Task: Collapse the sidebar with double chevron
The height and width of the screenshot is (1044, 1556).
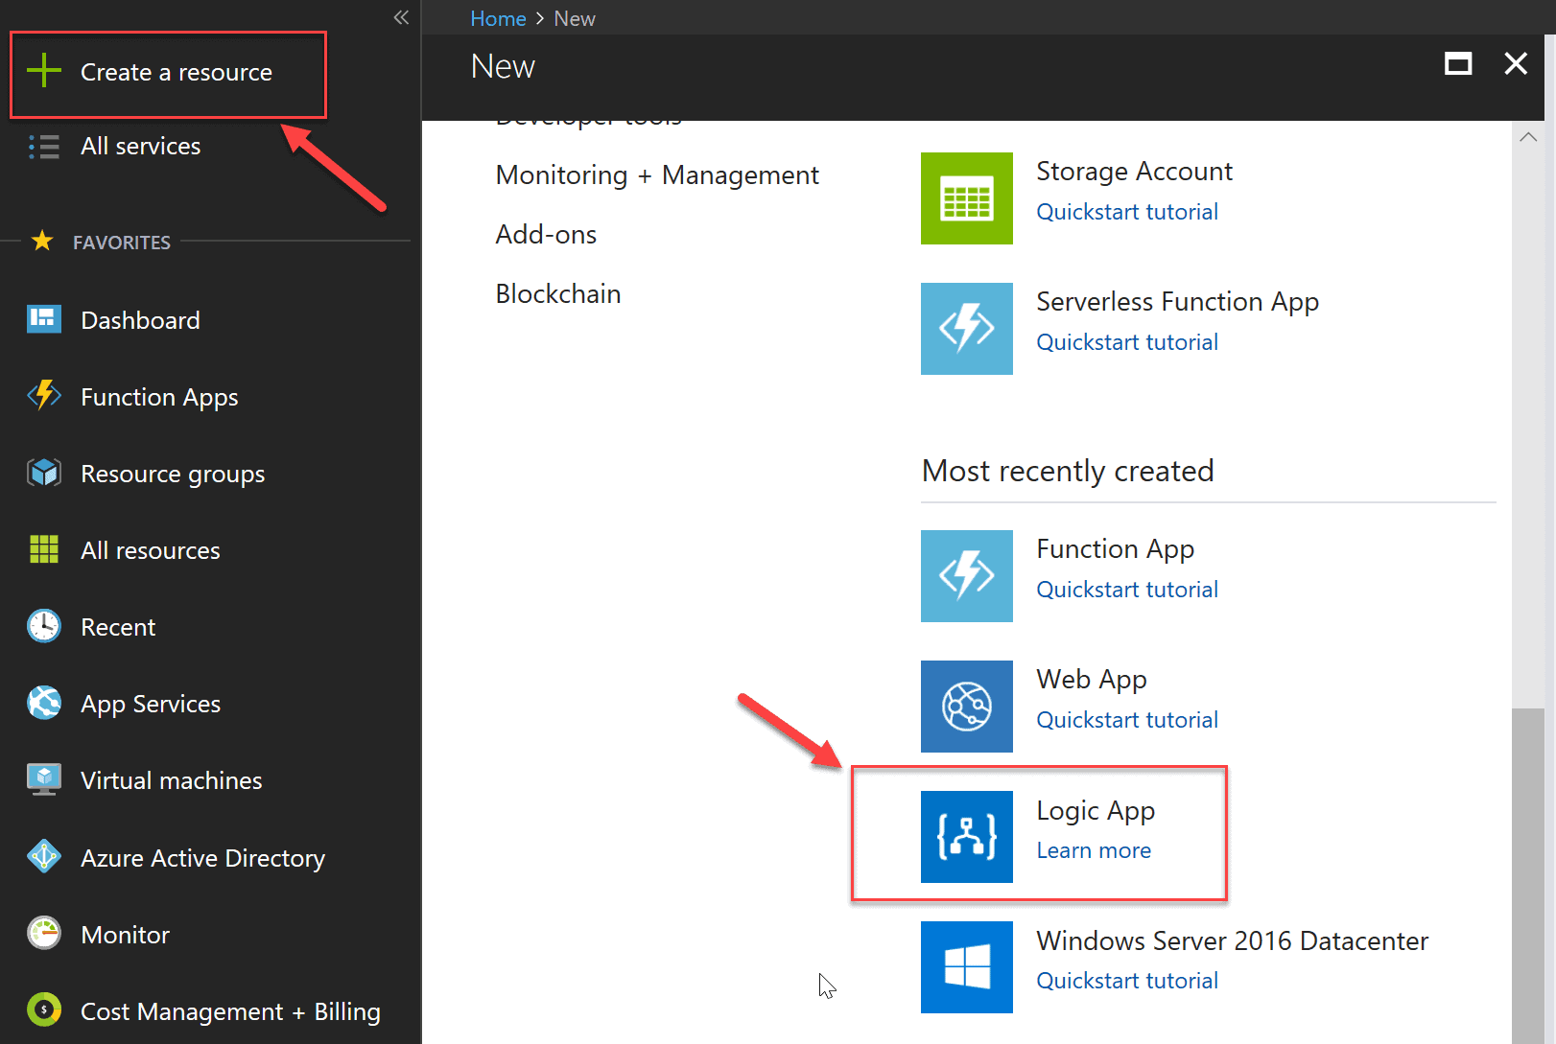Action: [x=401, y=17]
